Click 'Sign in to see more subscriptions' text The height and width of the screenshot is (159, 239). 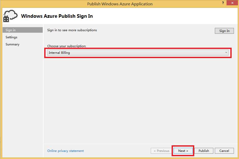72,30
